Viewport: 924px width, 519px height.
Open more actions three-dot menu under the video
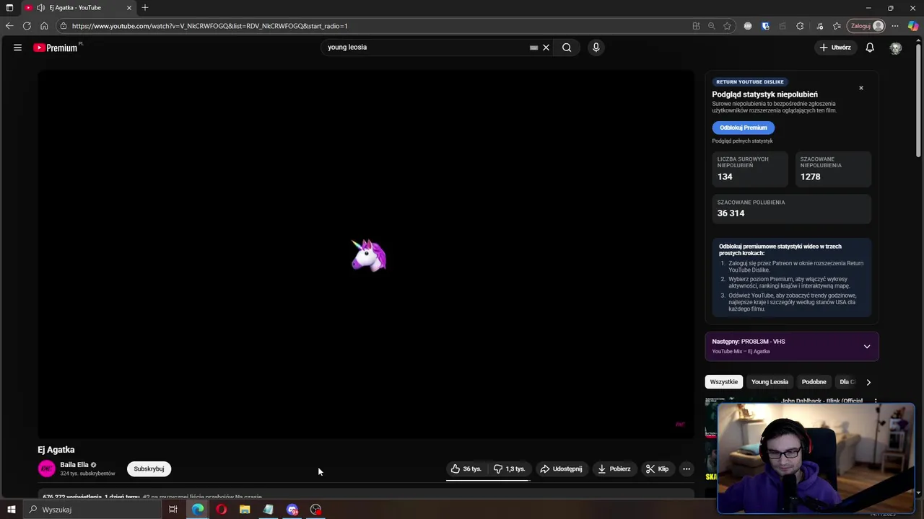point(687,469)
